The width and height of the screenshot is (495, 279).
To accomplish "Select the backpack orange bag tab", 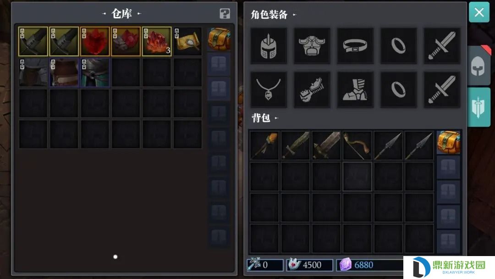I will (448, 142).
